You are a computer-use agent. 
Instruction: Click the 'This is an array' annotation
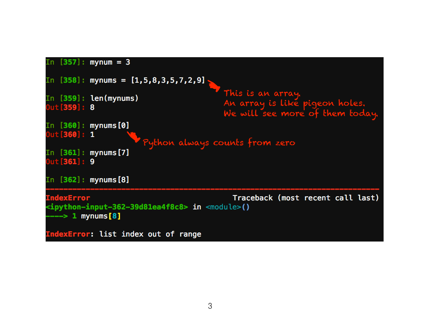point(262,93)
